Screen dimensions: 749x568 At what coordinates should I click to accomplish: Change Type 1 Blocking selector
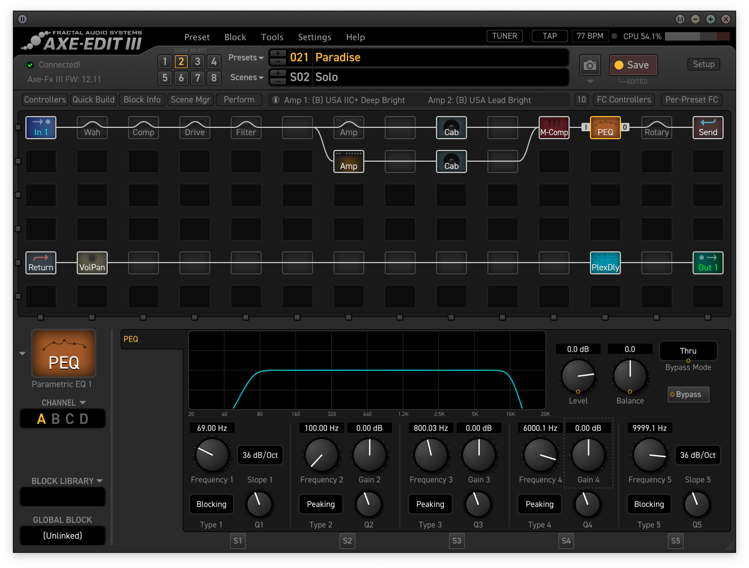click(212, 504)
